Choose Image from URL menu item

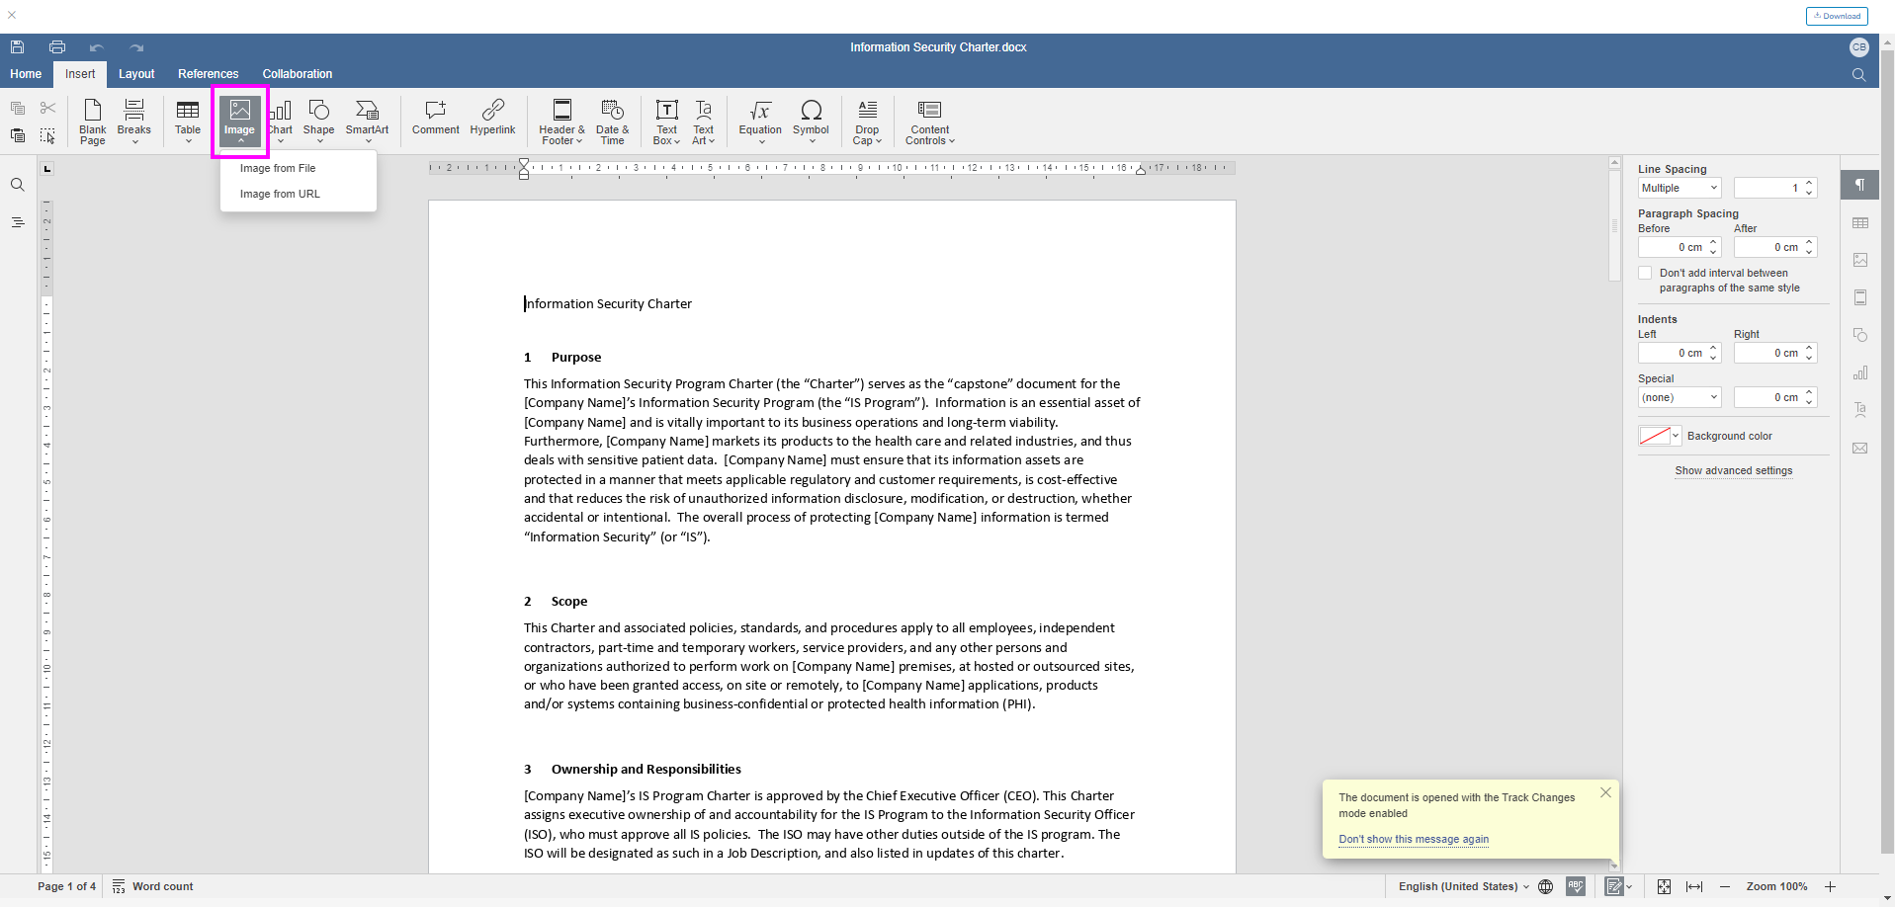click(x=299, y=194)
